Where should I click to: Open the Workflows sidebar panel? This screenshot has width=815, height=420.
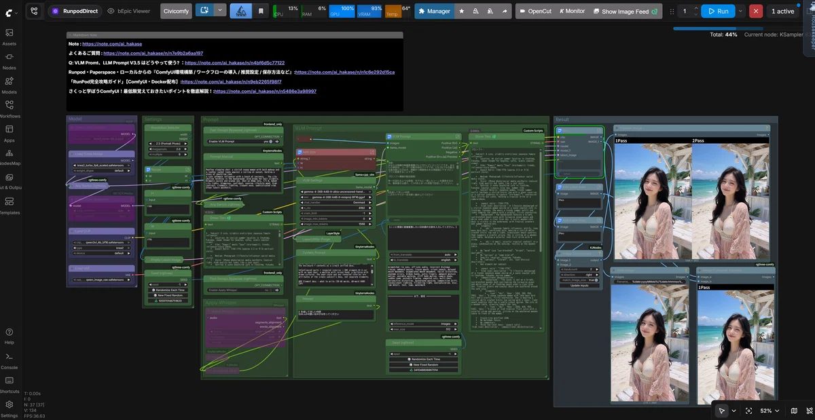pos(10,109)
